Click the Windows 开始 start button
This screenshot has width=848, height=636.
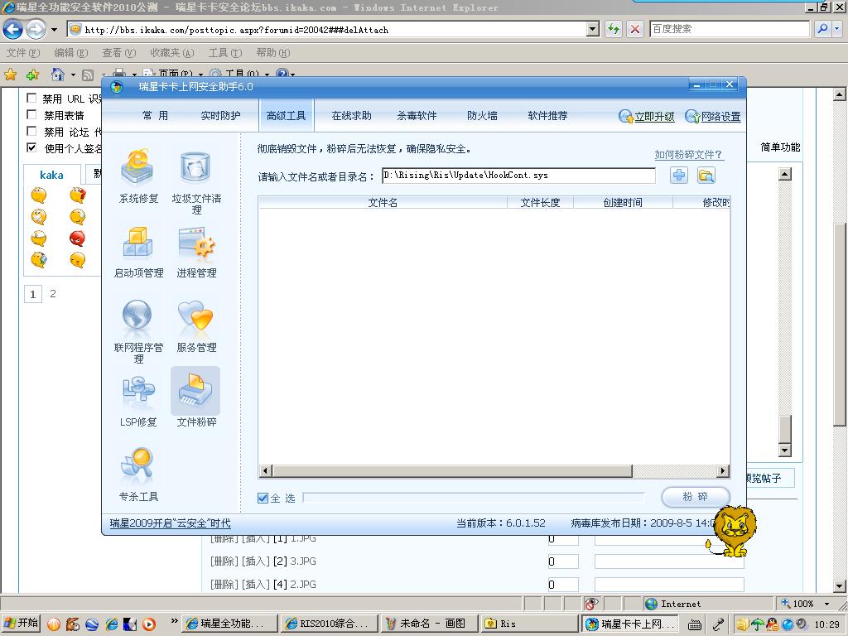21,624
